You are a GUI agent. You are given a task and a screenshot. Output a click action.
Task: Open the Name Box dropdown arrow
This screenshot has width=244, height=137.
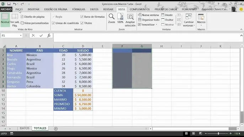coord(21,35)
